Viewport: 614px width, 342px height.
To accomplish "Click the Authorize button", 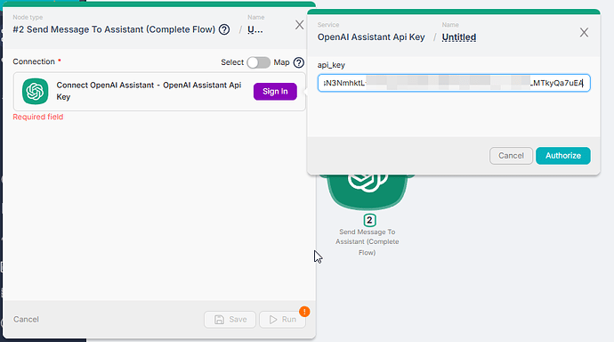I will (x=562, y=156).
